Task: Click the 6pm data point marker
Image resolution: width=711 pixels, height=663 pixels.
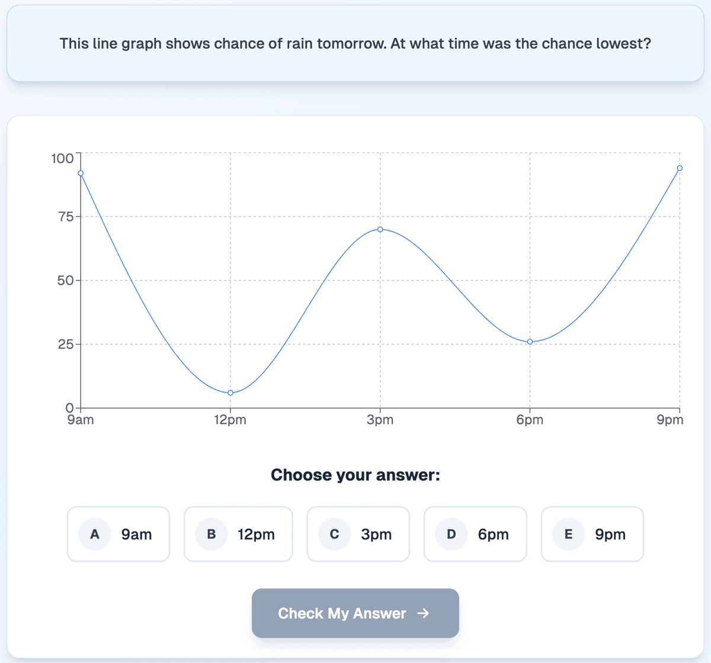Action: click(530, 342)
